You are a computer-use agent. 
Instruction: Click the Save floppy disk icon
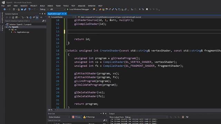pyautogui.click(x=22, y=9)
